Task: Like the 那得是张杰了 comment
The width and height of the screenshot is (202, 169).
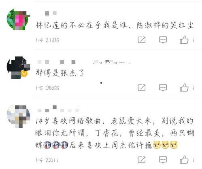Action: [184, 88]
